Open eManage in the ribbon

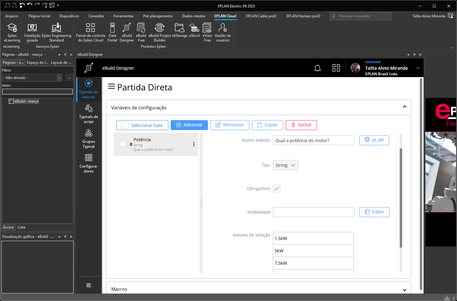point(180,31)
